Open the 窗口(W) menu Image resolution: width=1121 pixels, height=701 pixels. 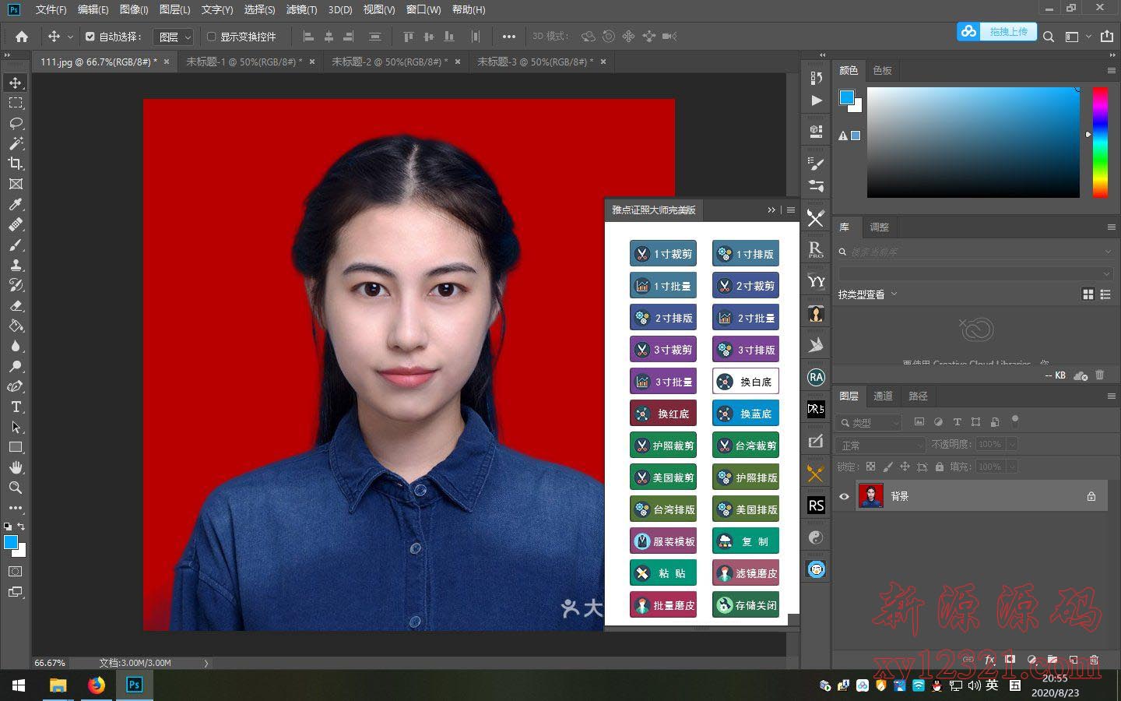tap(423, 9)
